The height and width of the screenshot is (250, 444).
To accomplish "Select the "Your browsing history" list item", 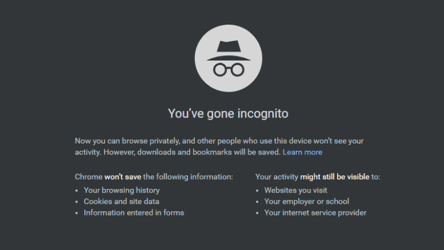I will pos(122,191).
